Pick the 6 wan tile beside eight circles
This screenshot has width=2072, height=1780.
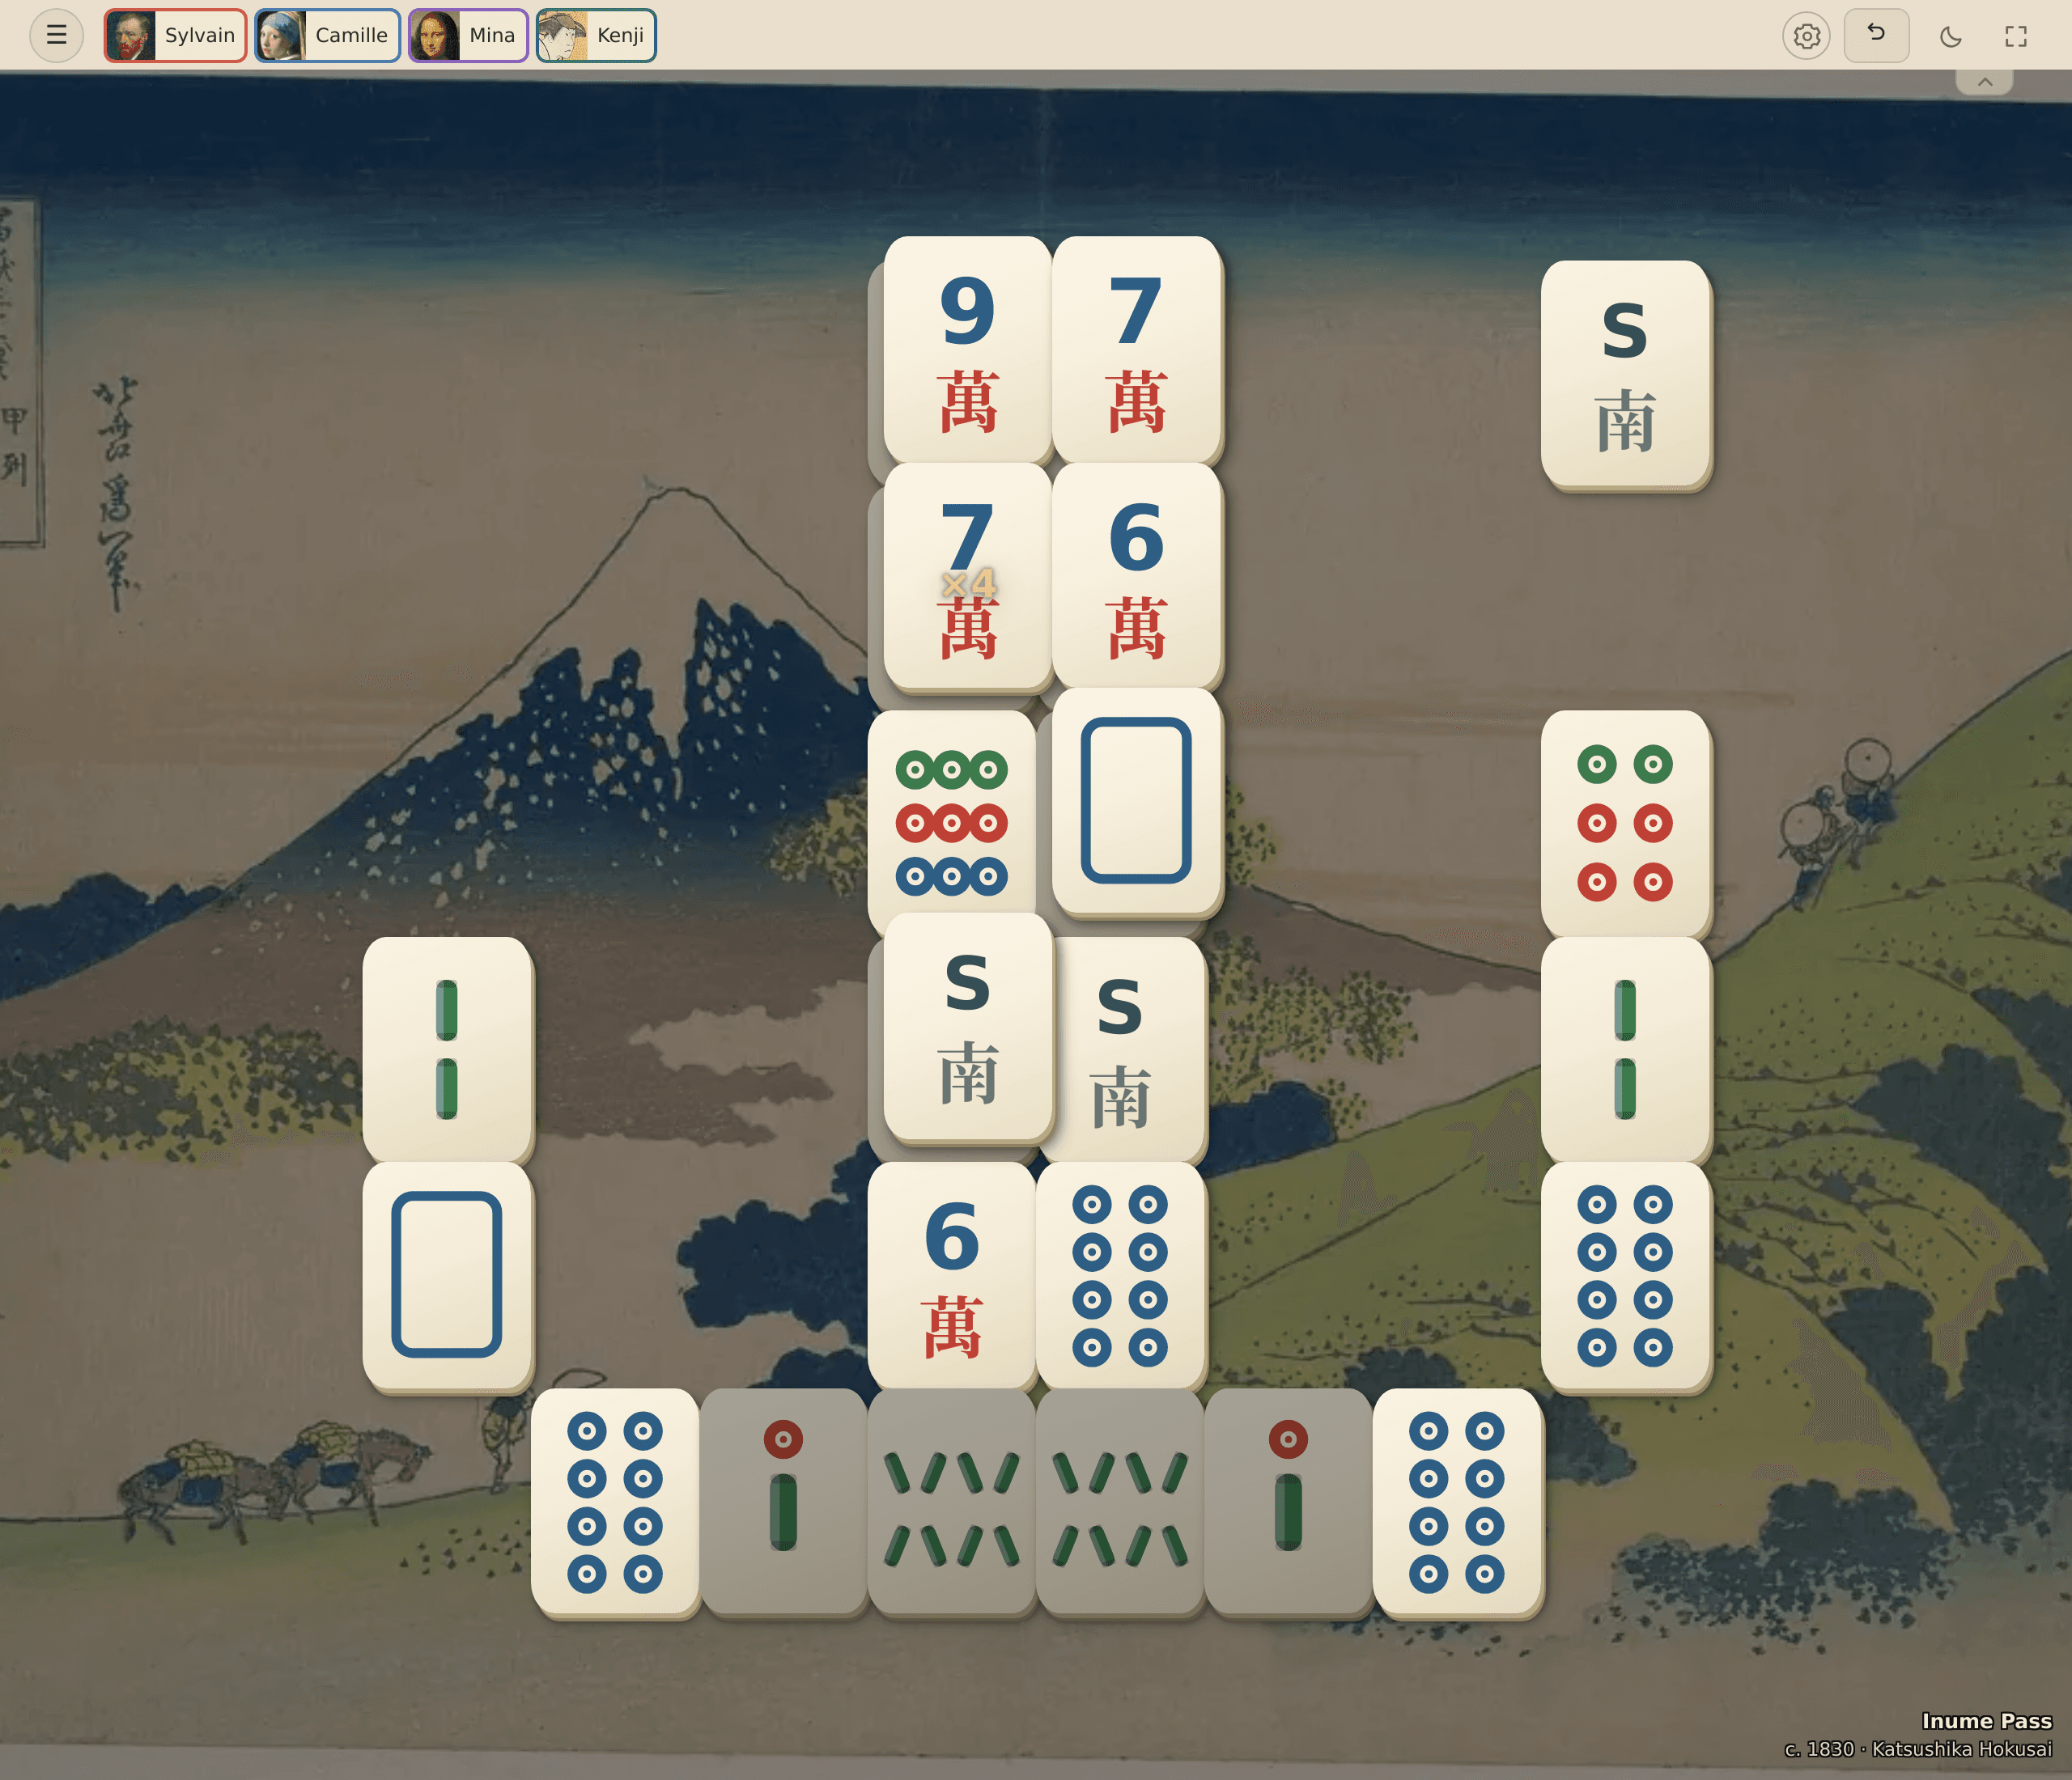(951, 1275)
